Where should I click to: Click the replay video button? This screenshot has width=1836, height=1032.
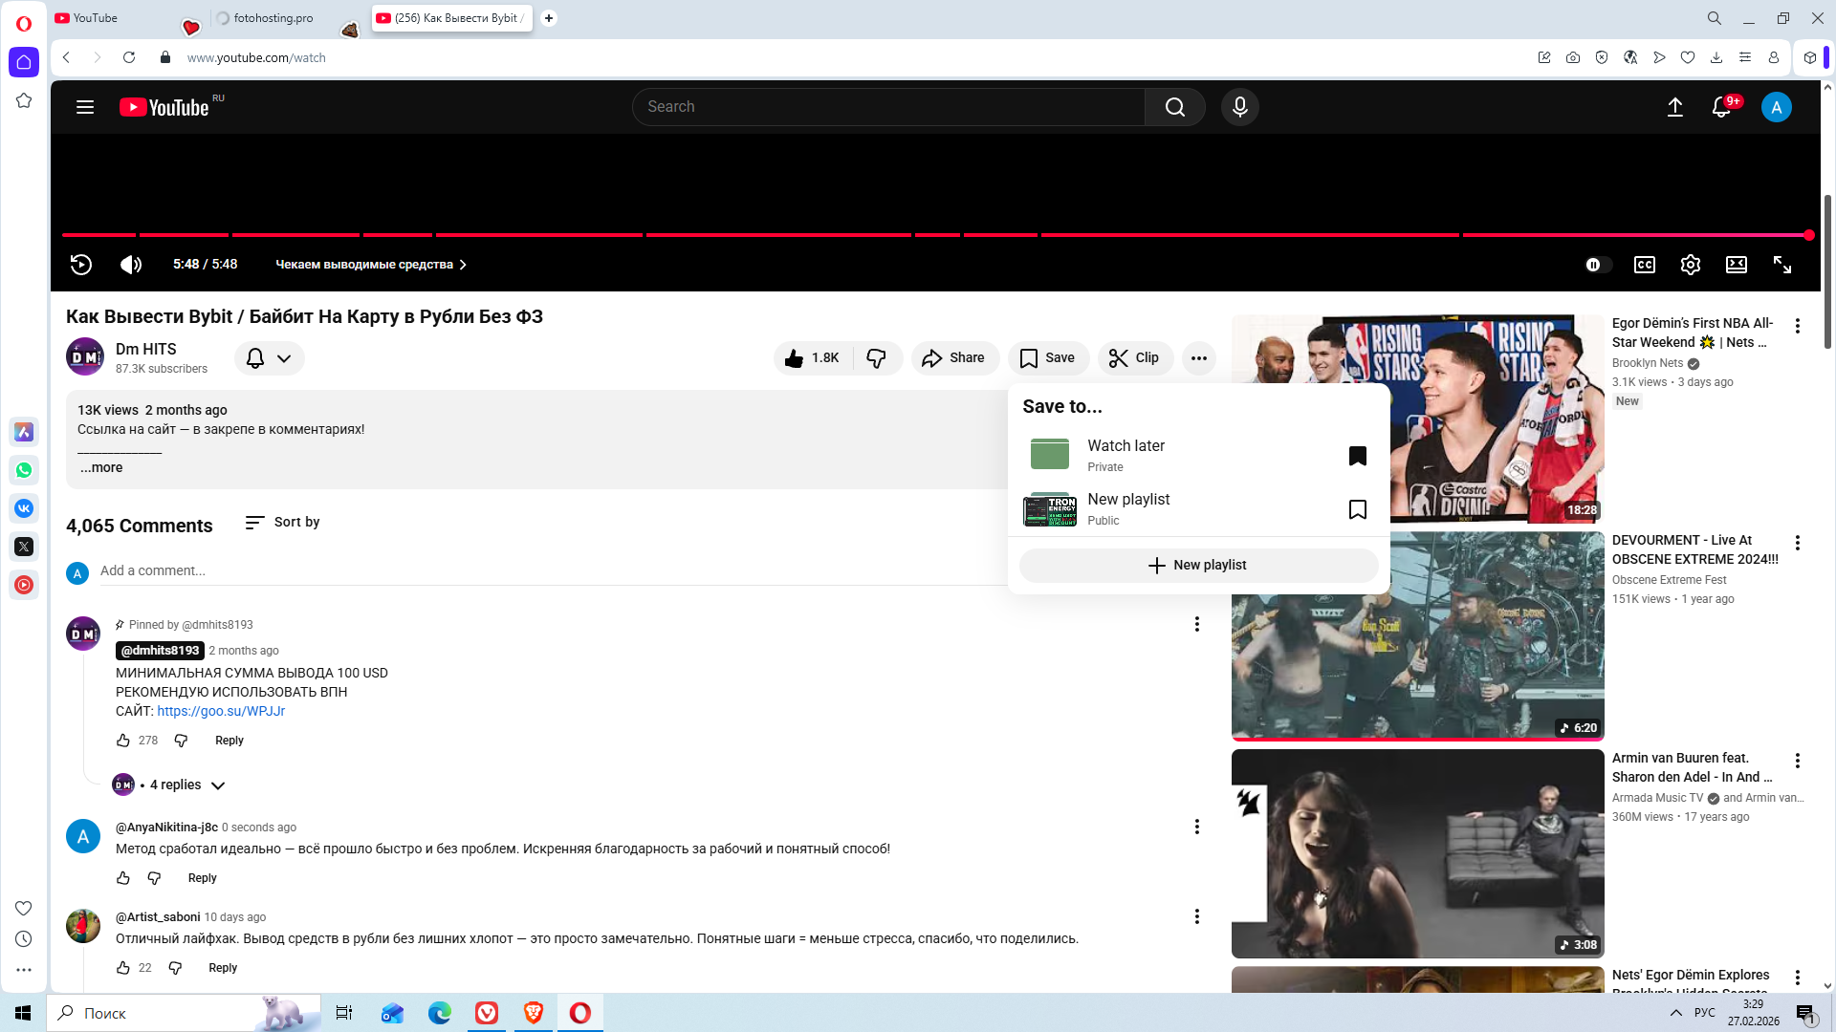coord(81,265)
